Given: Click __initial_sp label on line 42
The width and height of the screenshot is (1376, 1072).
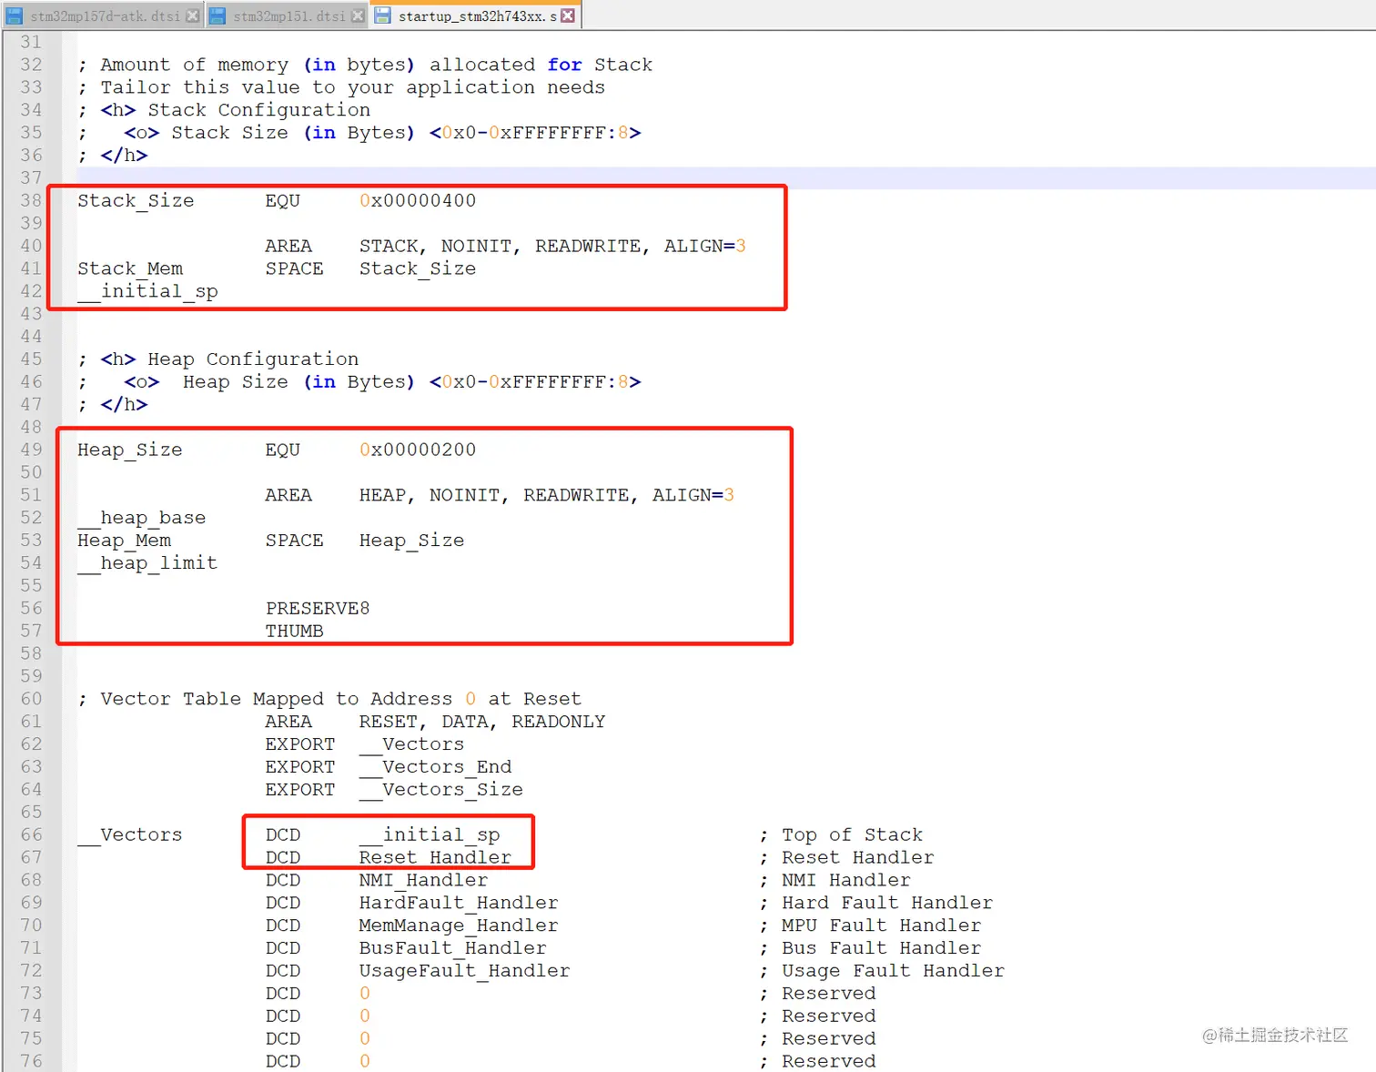Looking at the screenshot, I should click(147, 291).
